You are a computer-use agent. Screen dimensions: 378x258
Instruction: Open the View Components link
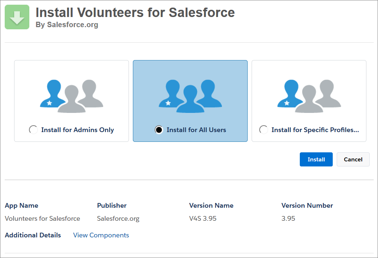coord(101,235)
